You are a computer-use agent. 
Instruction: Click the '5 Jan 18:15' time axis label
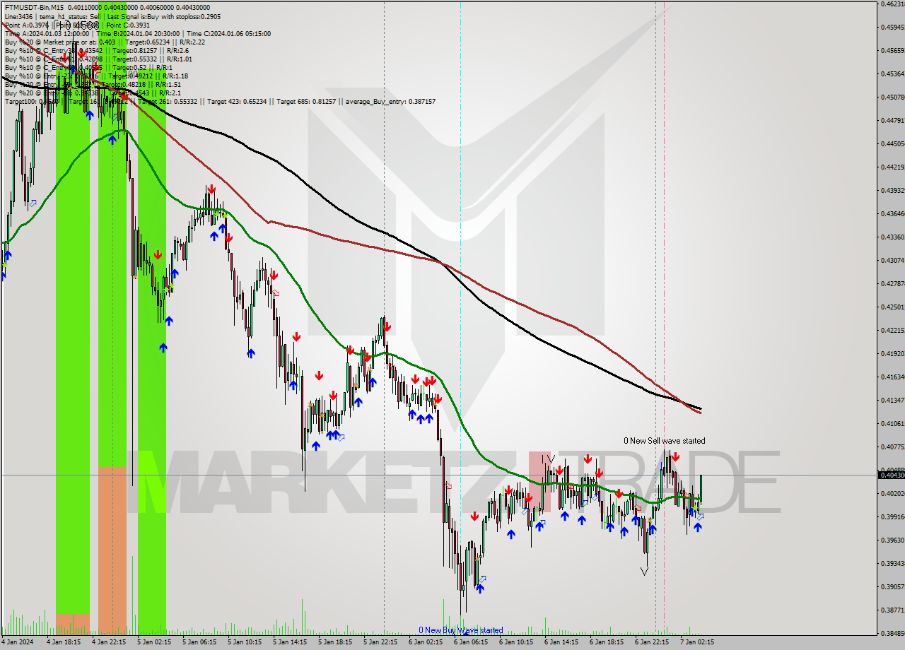pos(335,642)
